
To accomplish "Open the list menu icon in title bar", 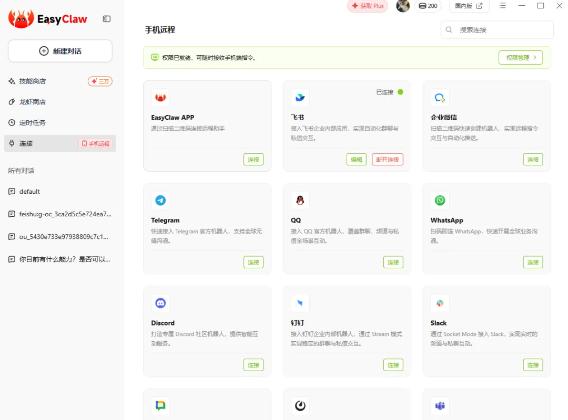I will (502, 5).
